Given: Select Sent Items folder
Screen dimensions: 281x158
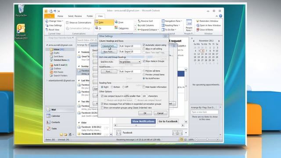Looking at the screenshot, I should (57, 57).
